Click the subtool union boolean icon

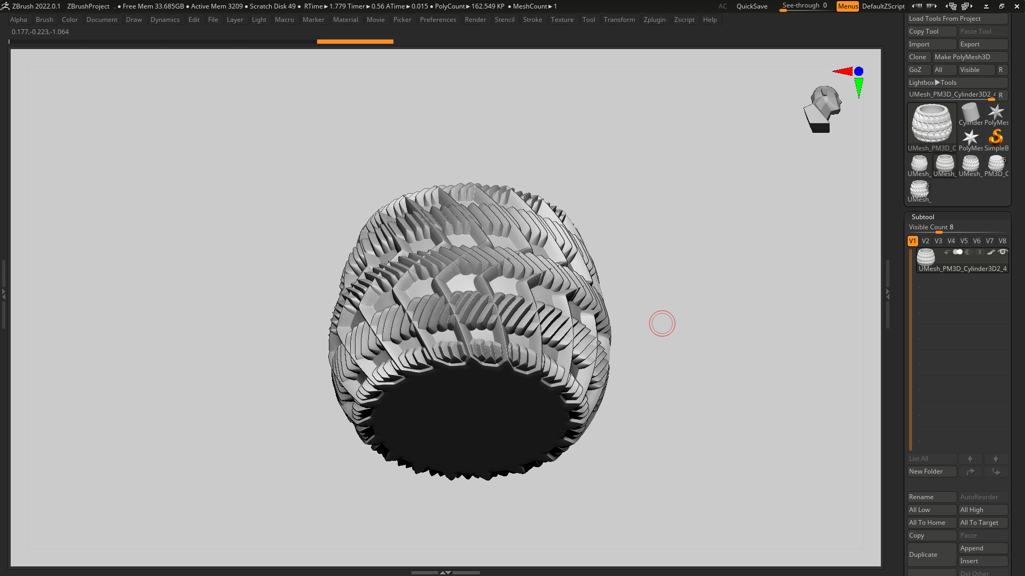point(958,252)
